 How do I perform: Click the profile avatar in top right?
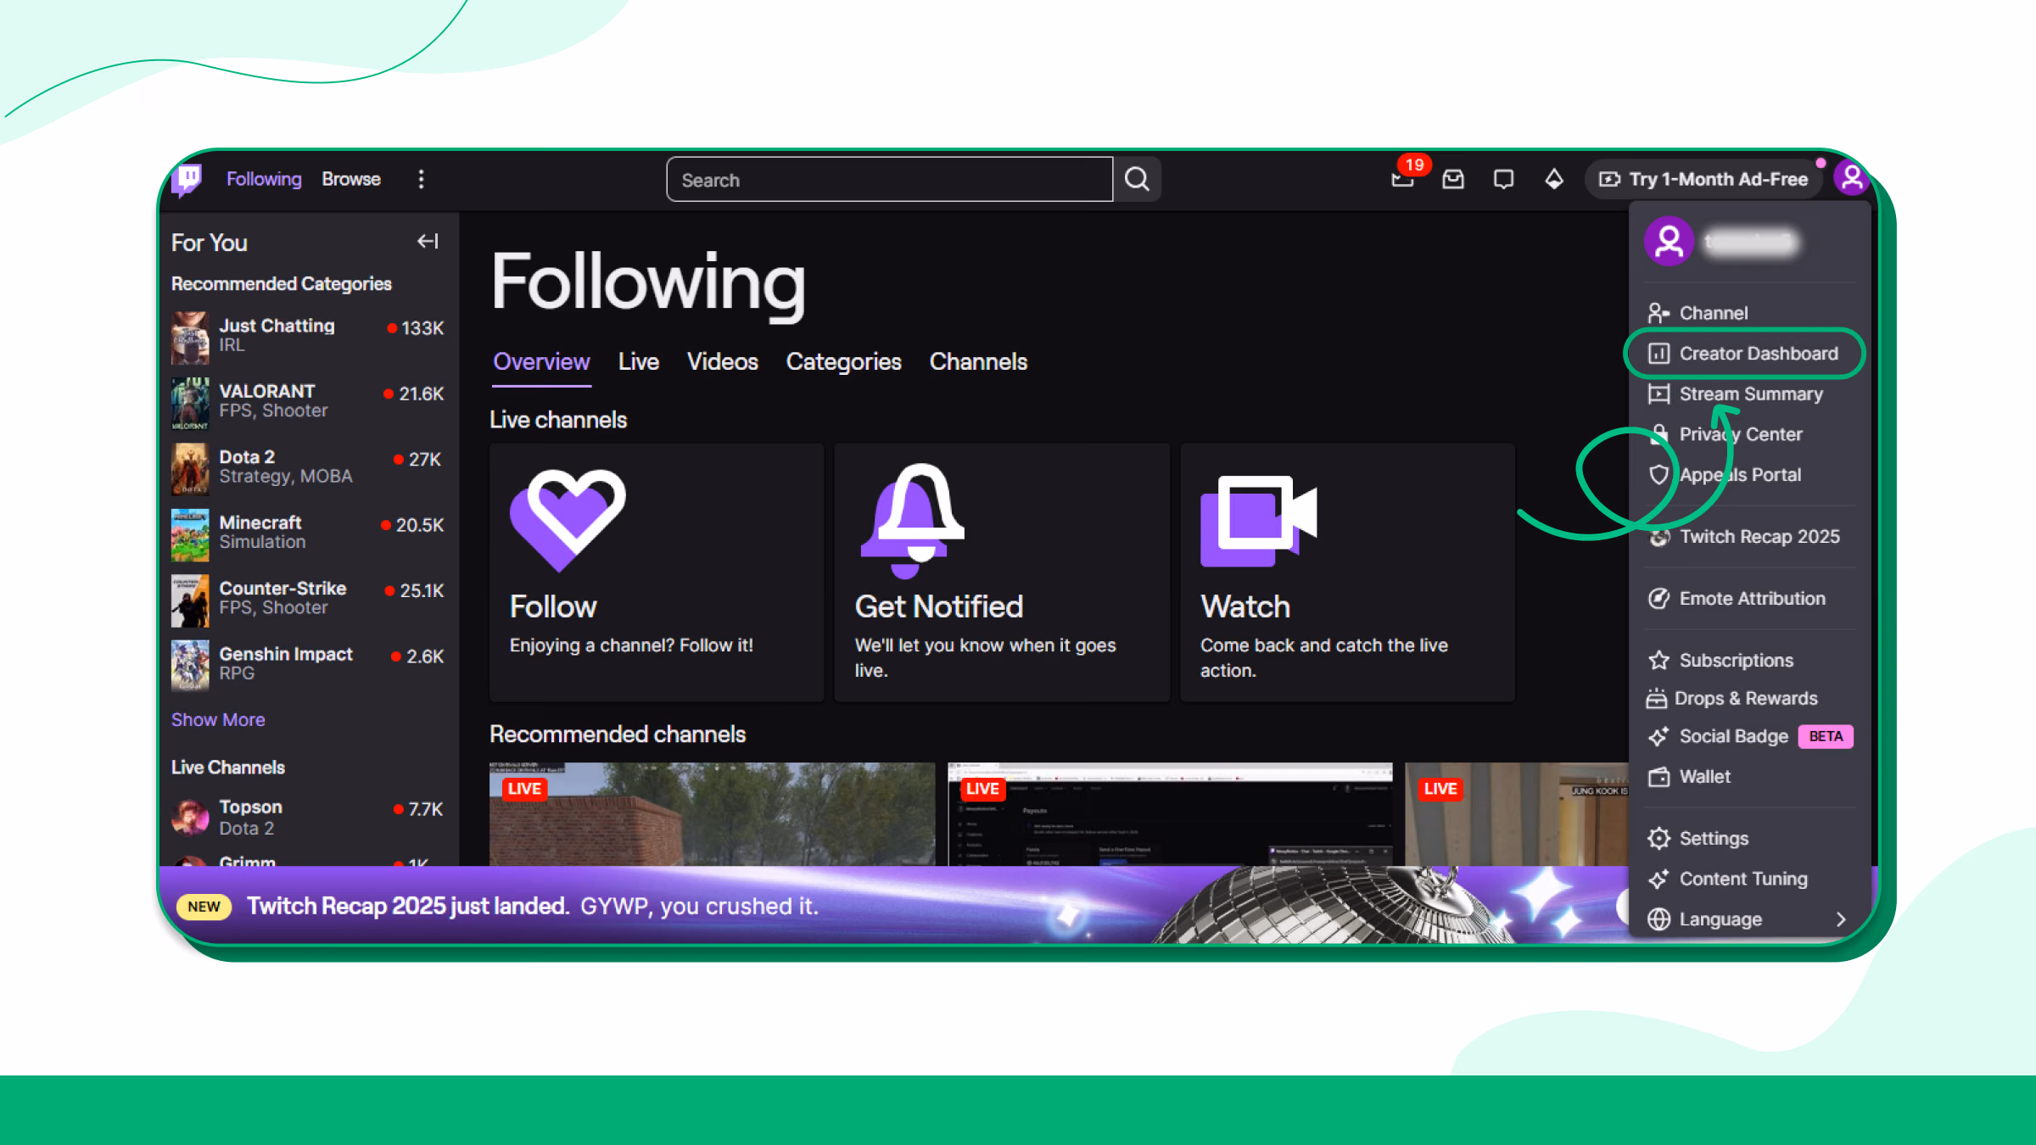pos(1852,178)
